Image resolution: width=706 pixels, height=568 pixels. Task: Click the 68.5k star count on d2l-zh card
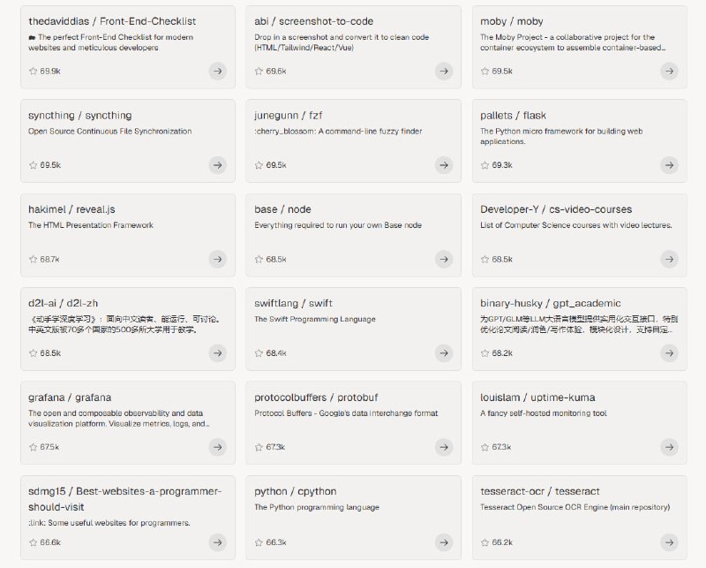click(x=50, y=353)
